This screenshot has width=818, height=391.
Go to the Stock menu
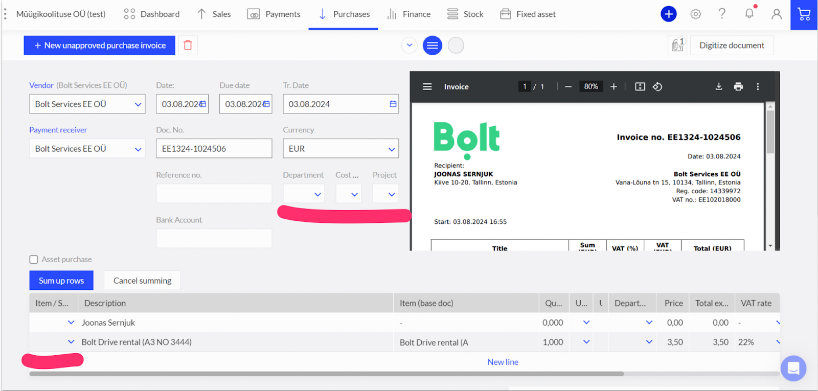(465, 14)
